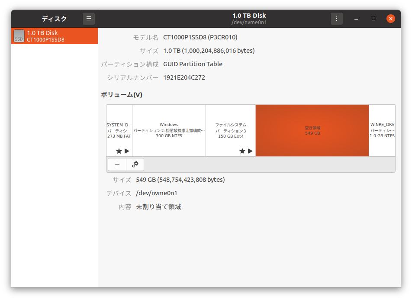412x300 pixels.
Task: Click the play icon on the Ext4 パーティション3
Action: 249,151
